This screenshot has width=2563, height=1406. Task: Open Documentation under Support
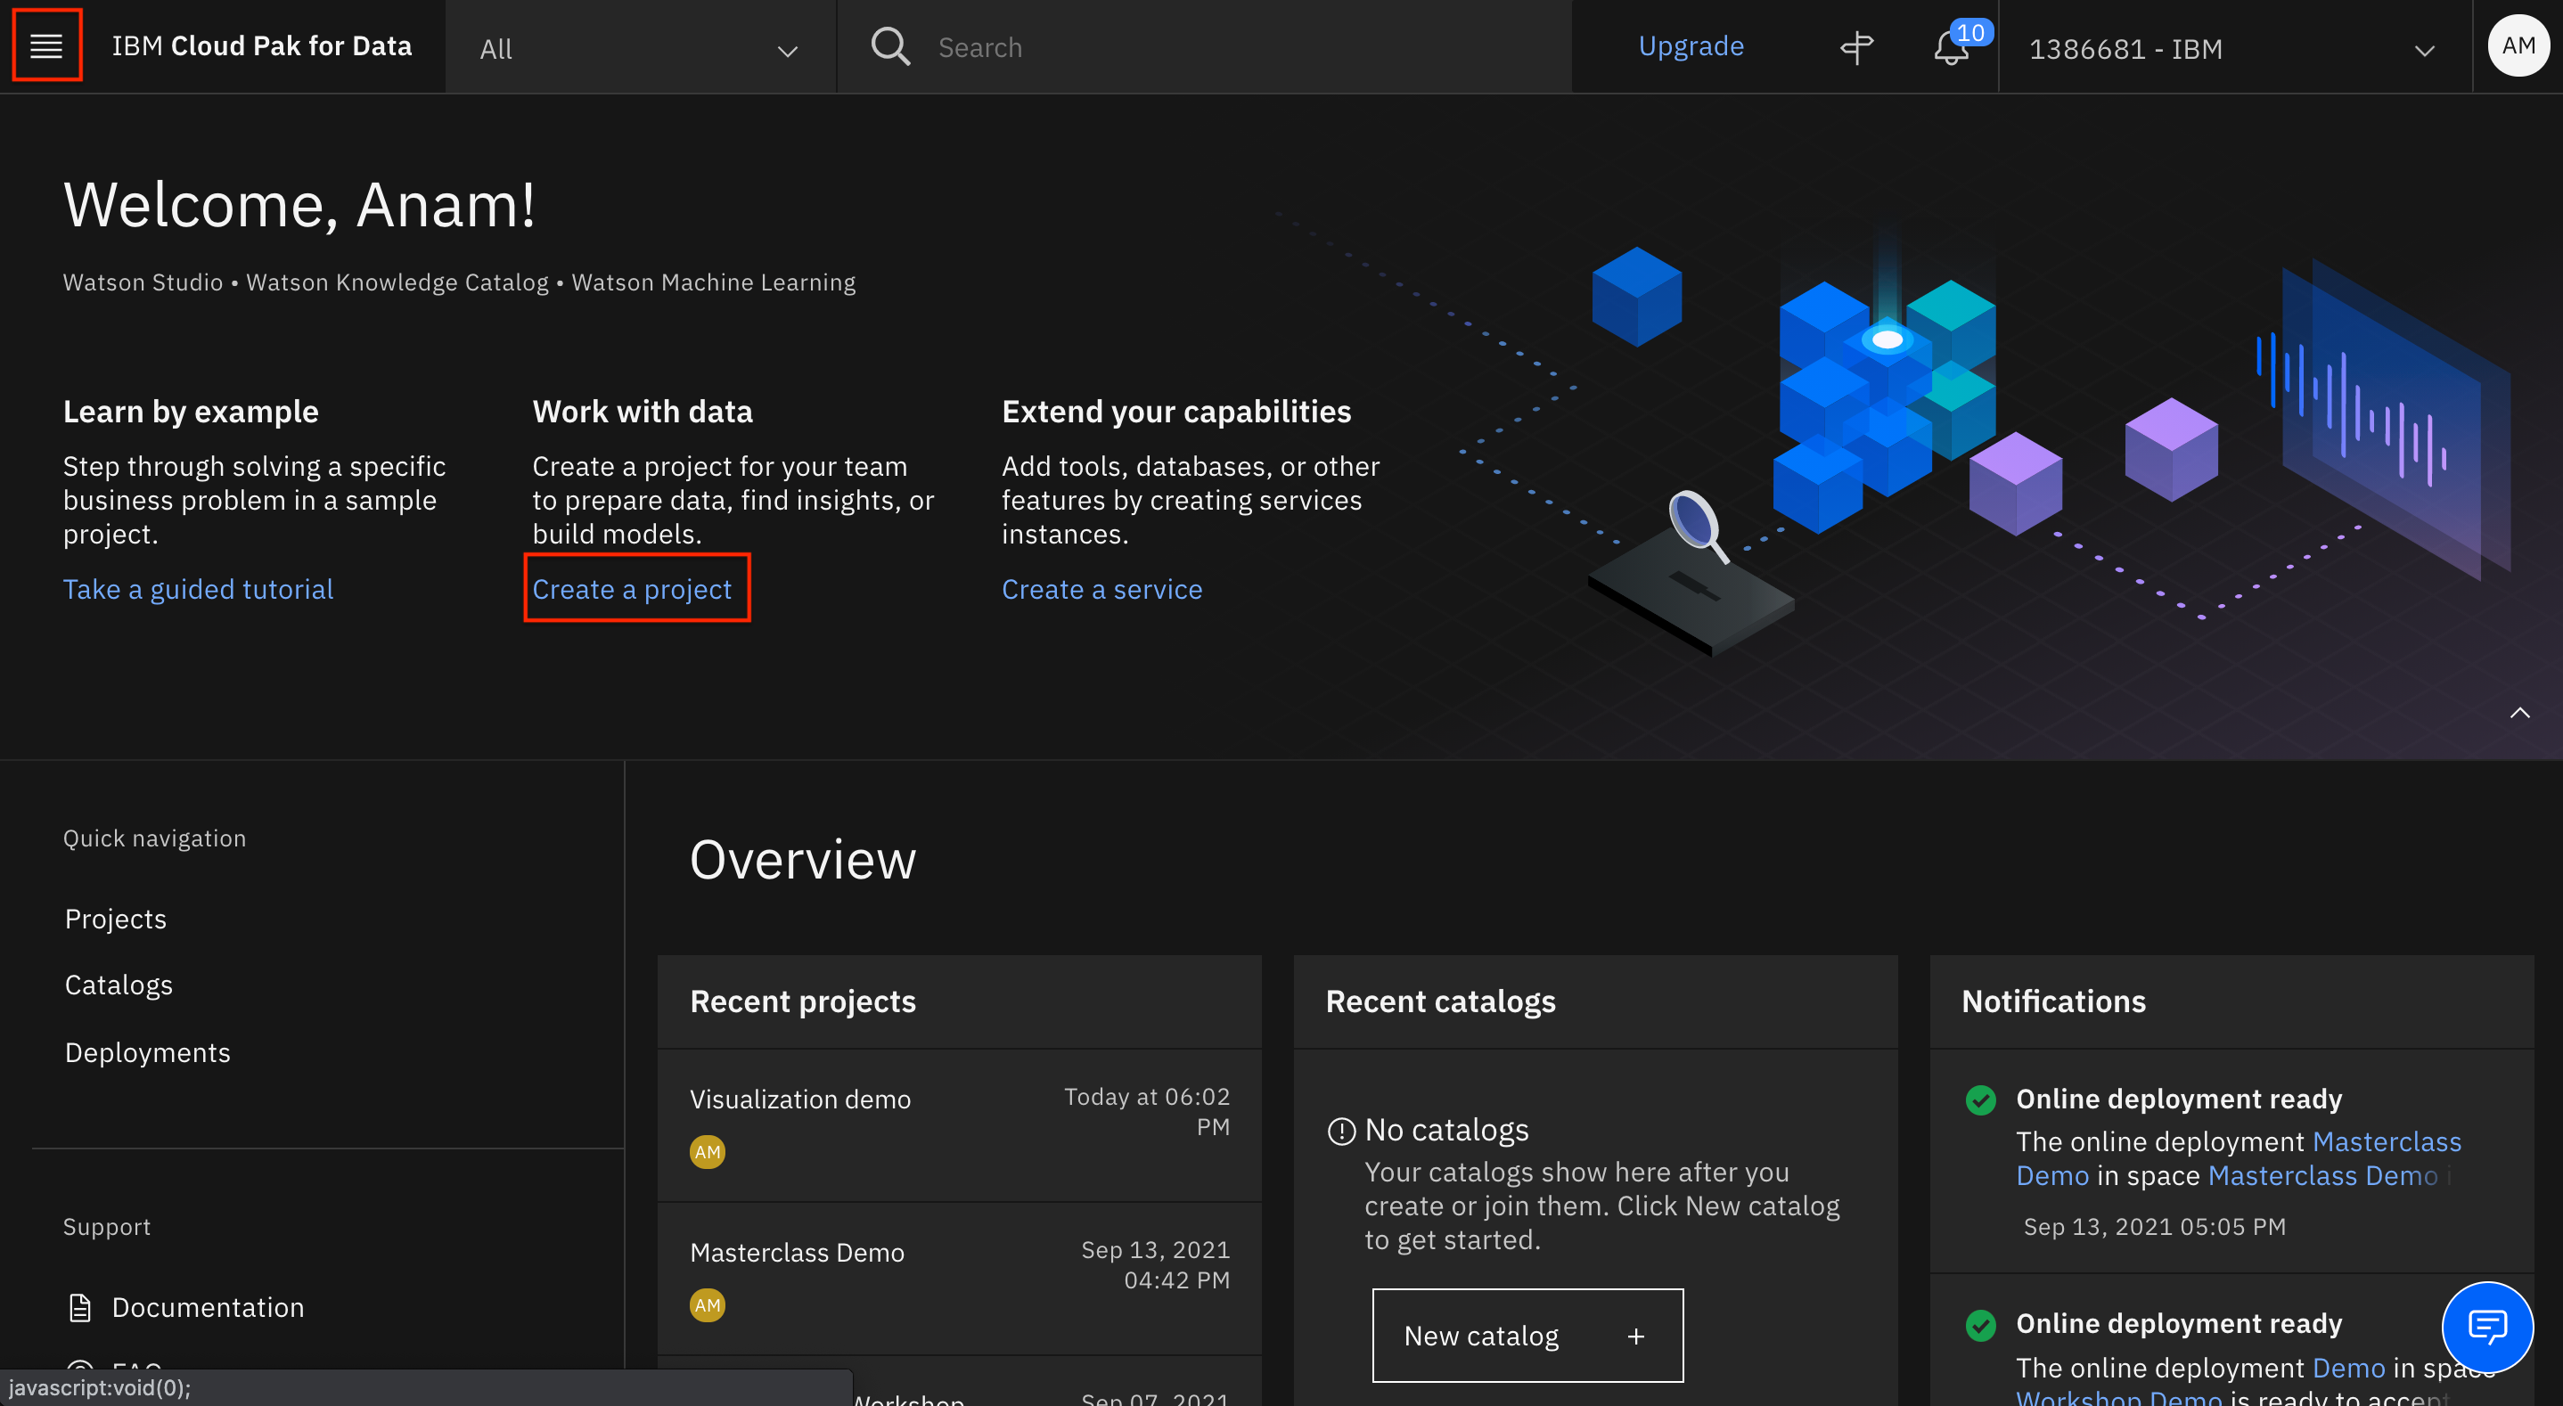[208, 1306]
